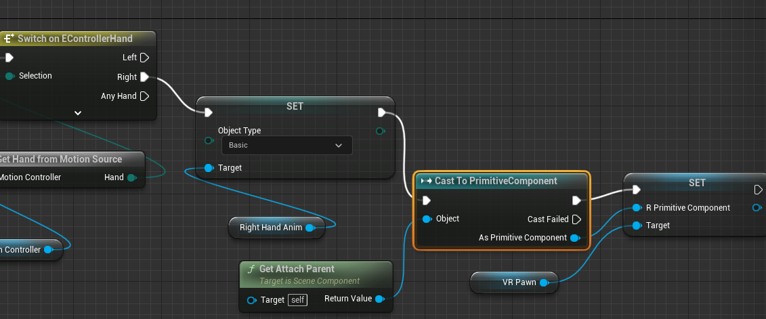This screenshot has height=319, width=766.
Task: Click the Any Hand exec output pin
Action: pyautogui.click(x=145, y=95)
